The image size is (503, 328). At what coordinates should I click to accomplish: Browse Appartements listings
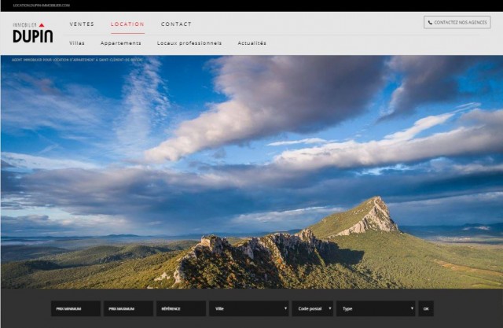tap(120, 43)
